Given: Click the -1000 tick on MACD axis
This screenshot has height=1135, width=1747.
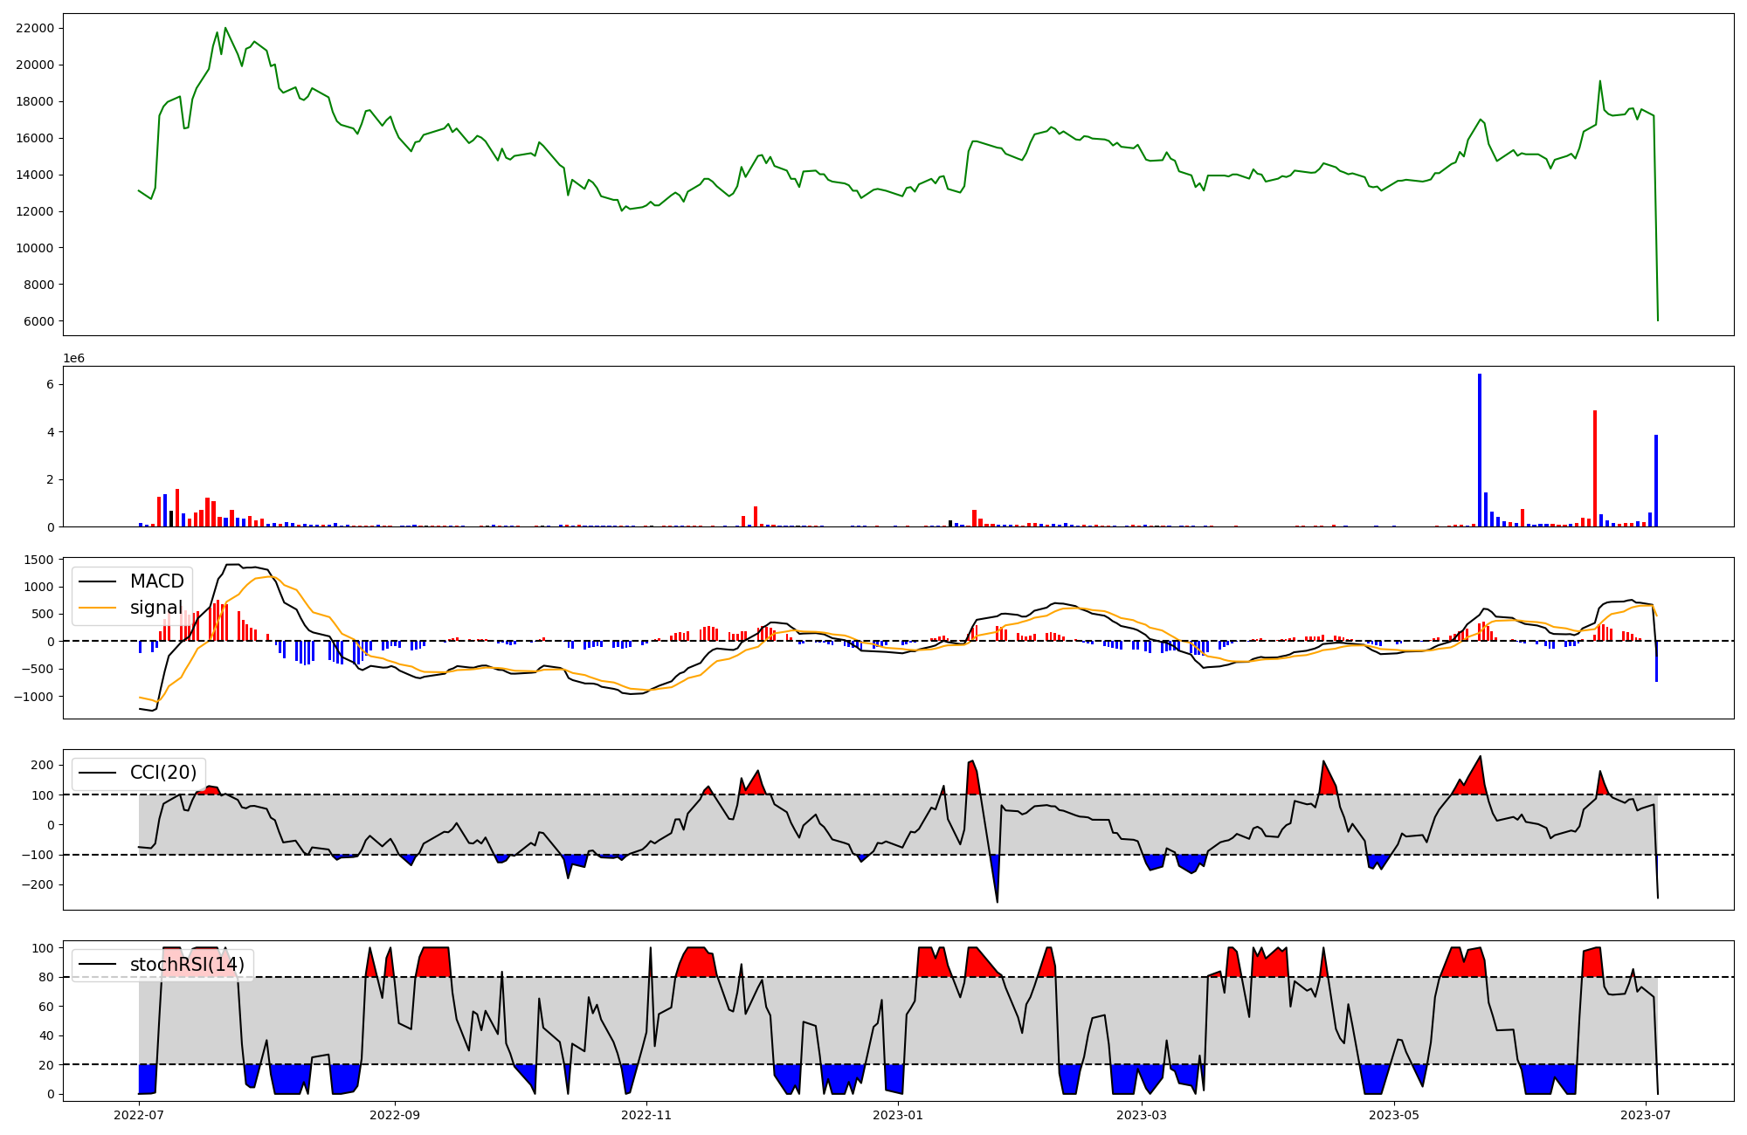Looking at the screenshot, I should 34,697.
